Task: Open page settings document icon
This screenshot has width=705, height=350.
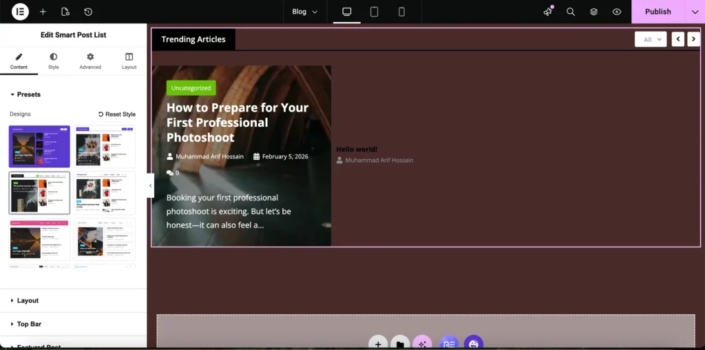Action: [x=65, y=12]
